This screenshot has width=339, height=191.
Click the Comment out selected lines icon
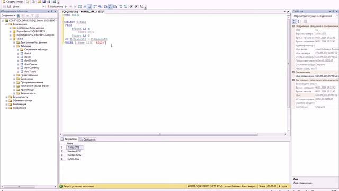tap(121, 7)
